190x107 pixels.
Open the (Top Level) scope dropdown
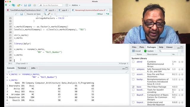[x=22, y=63]
